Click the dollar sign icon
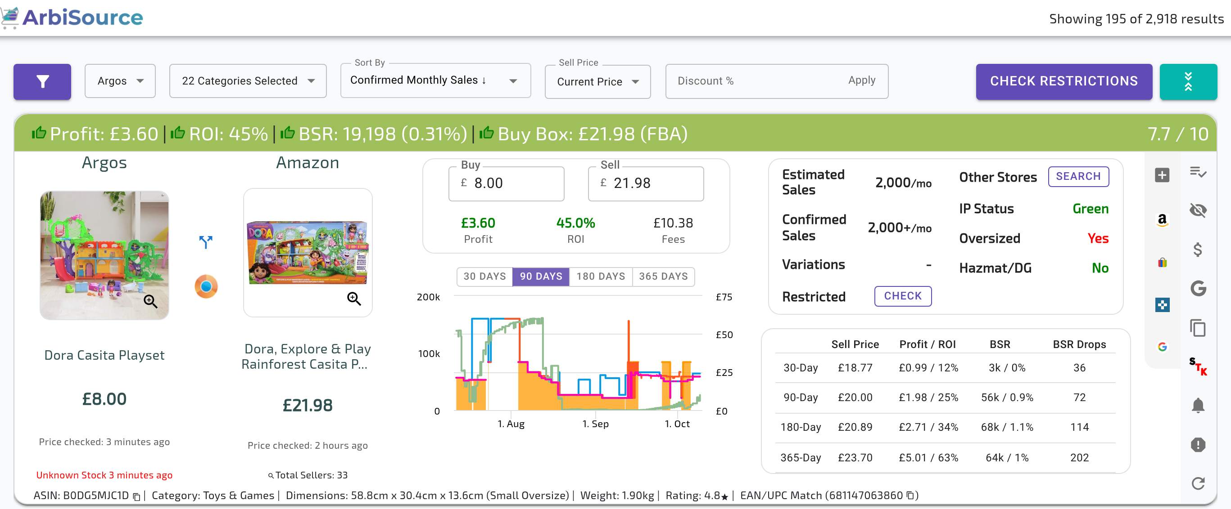Screen dimensions: 1231x509 click(1198, 250)
